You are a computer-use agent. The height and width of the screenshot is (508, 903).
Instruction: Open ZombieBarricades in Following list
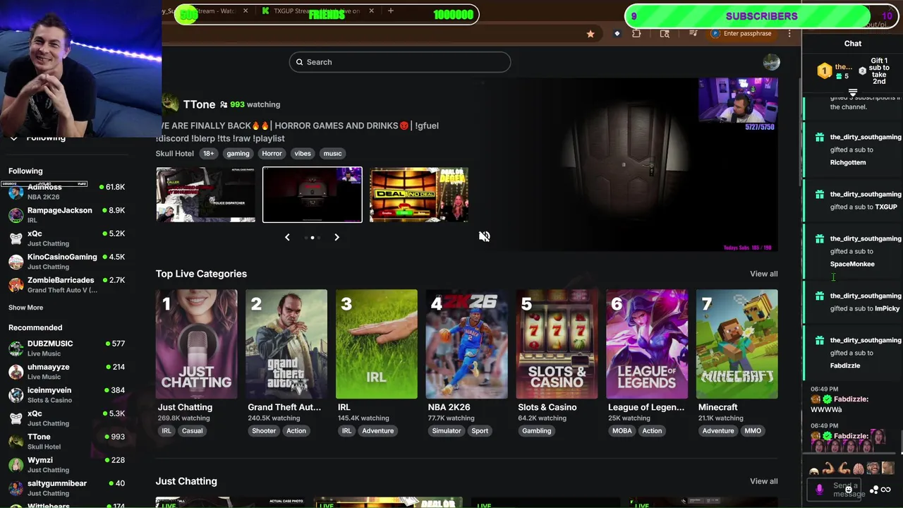(x=67, y=284)
